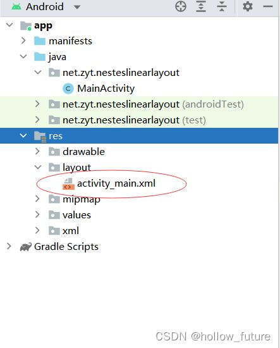Click the layout folder icon
Screen dimensions: 280x348
[54, 168]
